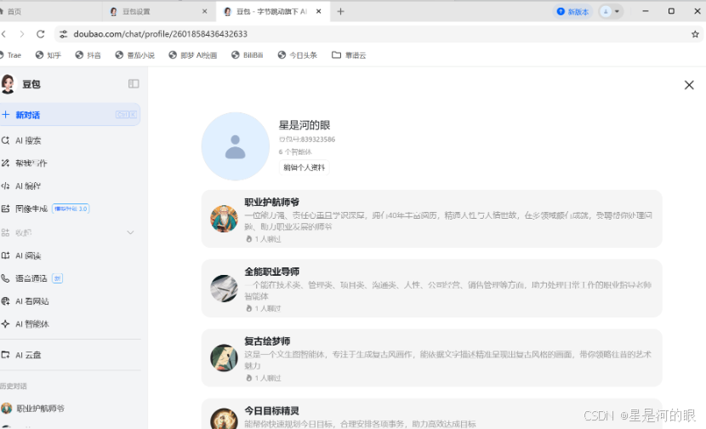
Task: Open the 全能职业导师 agent card
Action: (431, 289)
